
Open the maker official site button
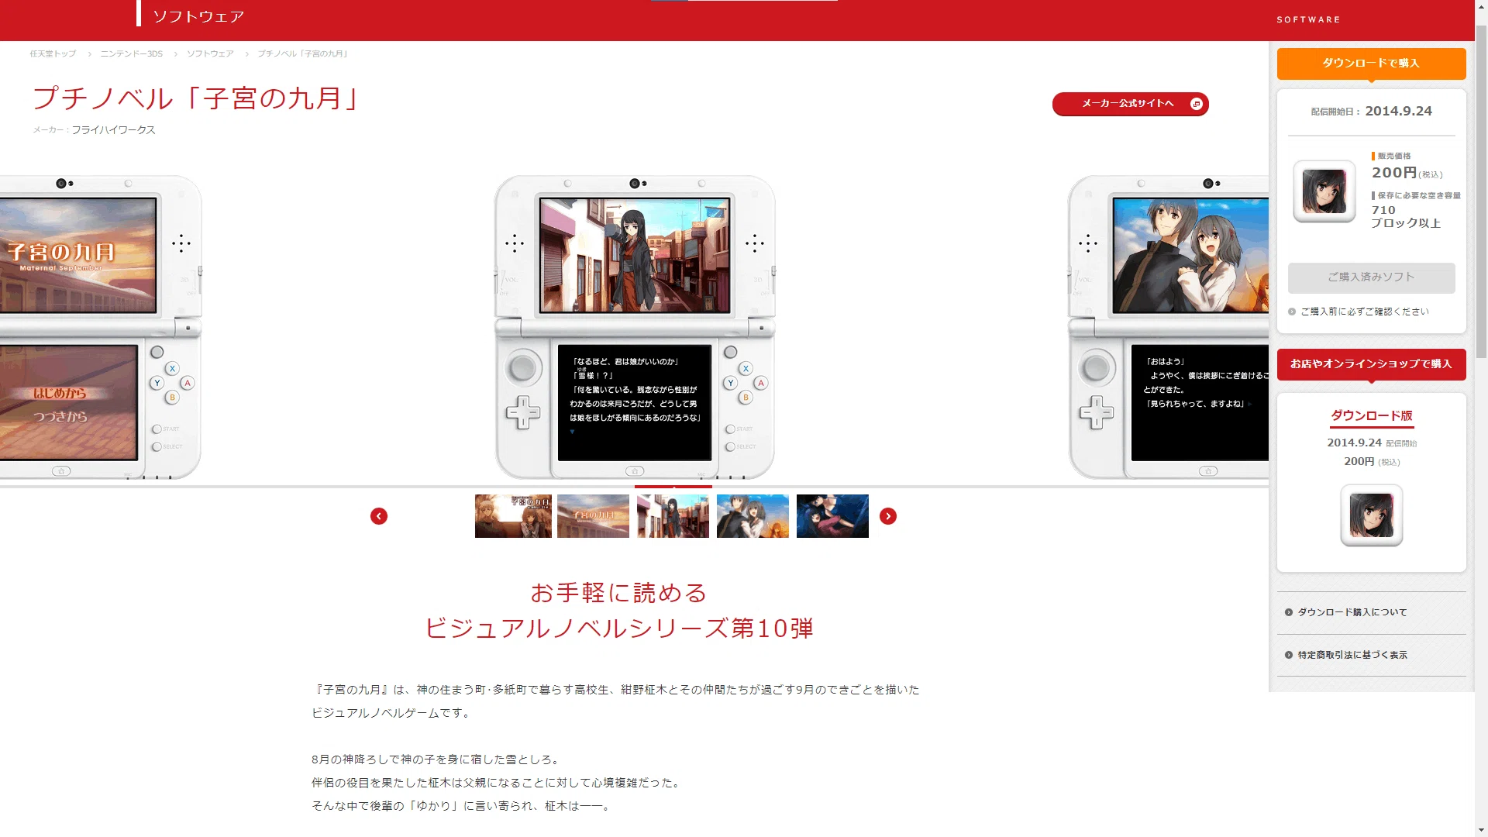point(1130,104)
